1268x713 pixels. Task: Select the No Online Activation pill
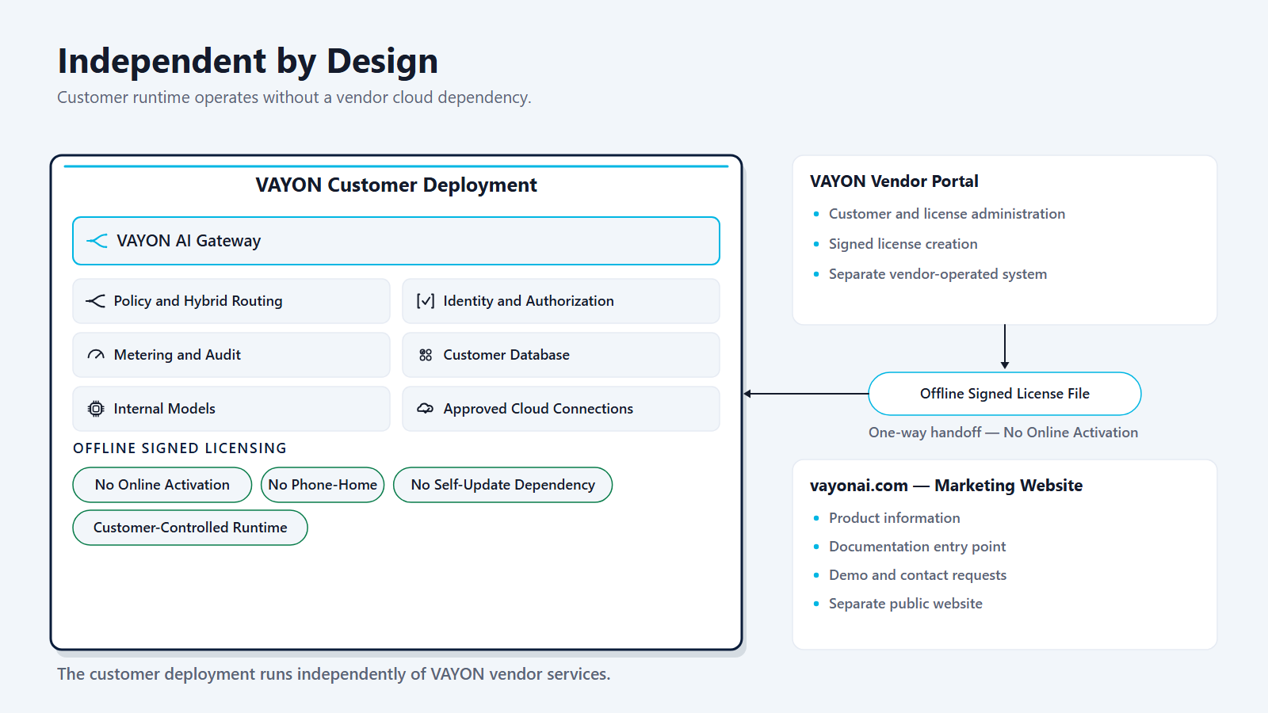pyautogui.click(x=162, y=485)
